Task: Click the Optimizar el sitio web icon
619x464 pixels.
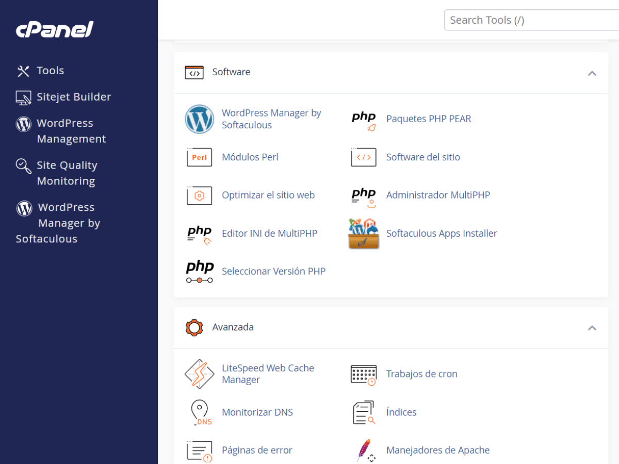Action: coord(199,195)
